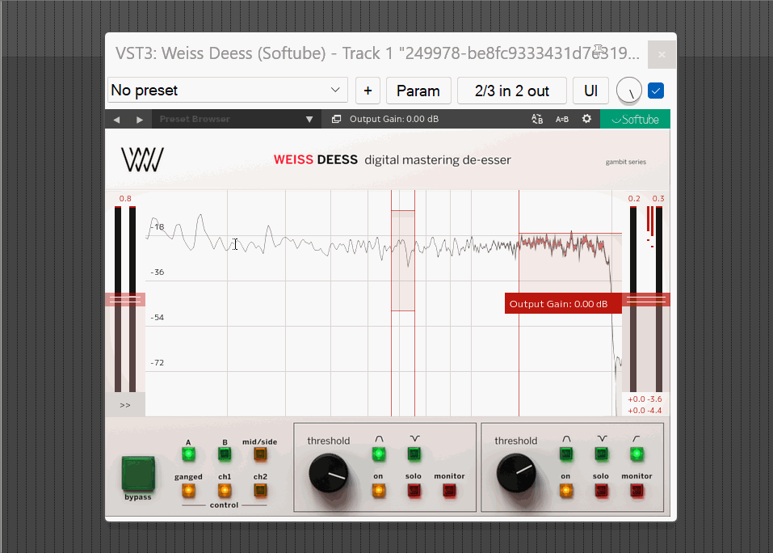The width and height of the screenshot is (773, 553).
Task: Open the No preset combo box
Action: point(227,91)
